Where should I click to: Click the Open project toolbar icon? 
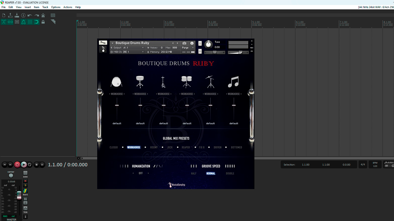pyautogui.click(x=10, y=15)
